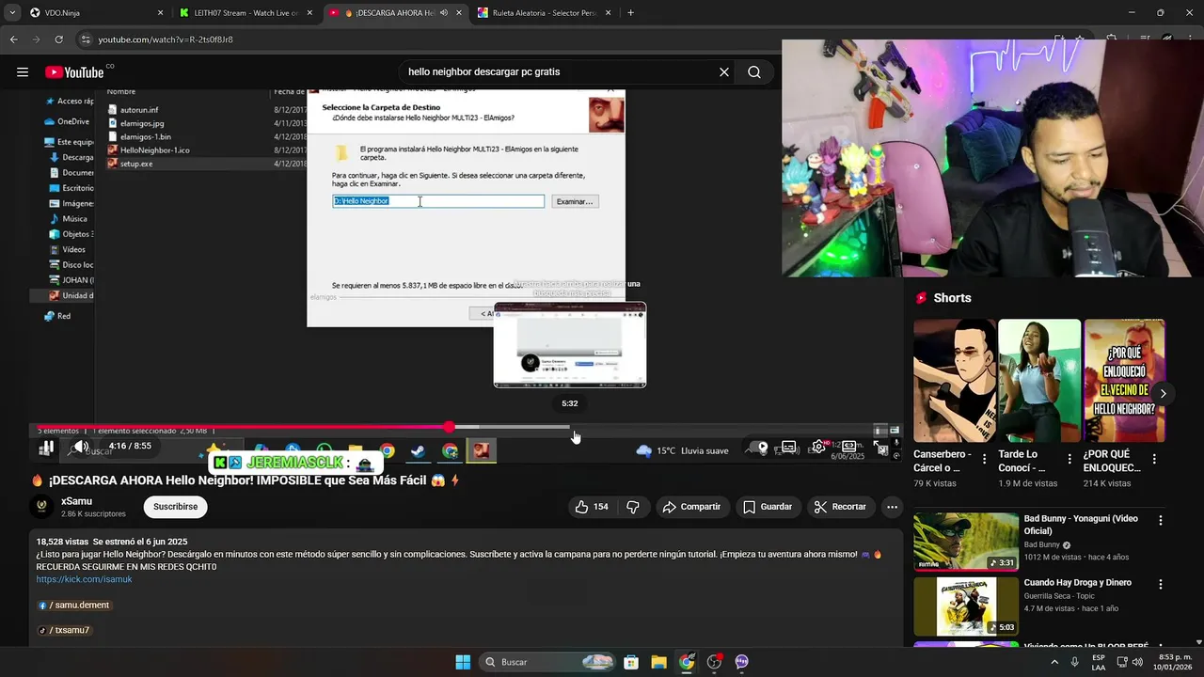The width and height of the screenshot is (1204, 677).
Task: Open Chrome from the taskbar
Action: [x=687, y=662]
